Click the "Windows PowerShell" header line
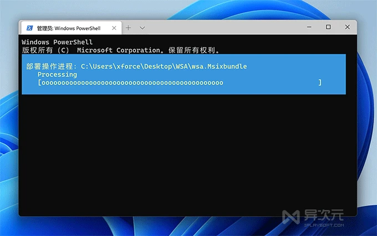 click(x=57, y=42)
